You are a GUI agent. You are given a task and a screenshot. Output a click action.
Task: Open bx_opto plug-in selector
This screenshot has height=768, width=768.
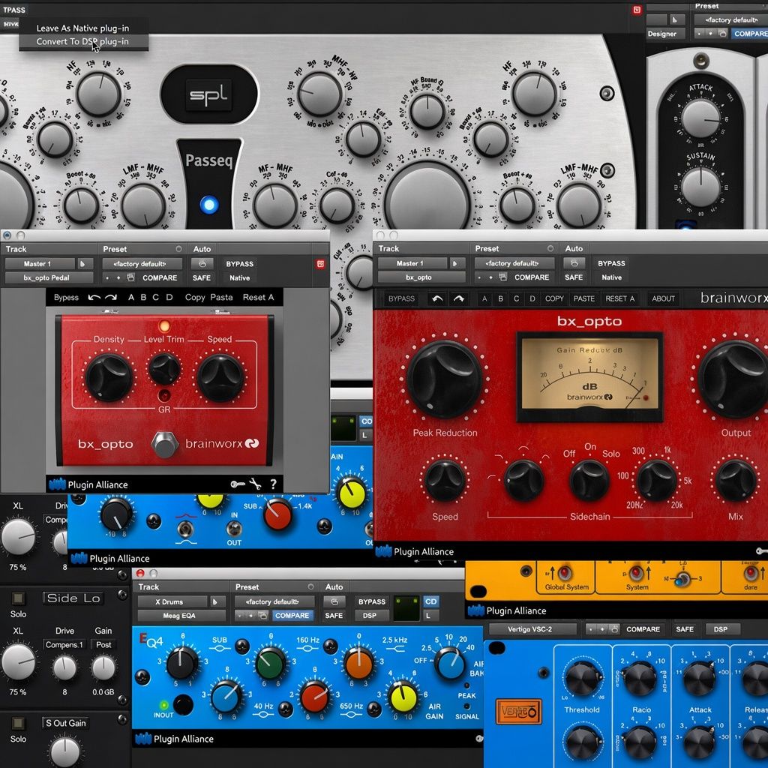click(x=421, y=277)
